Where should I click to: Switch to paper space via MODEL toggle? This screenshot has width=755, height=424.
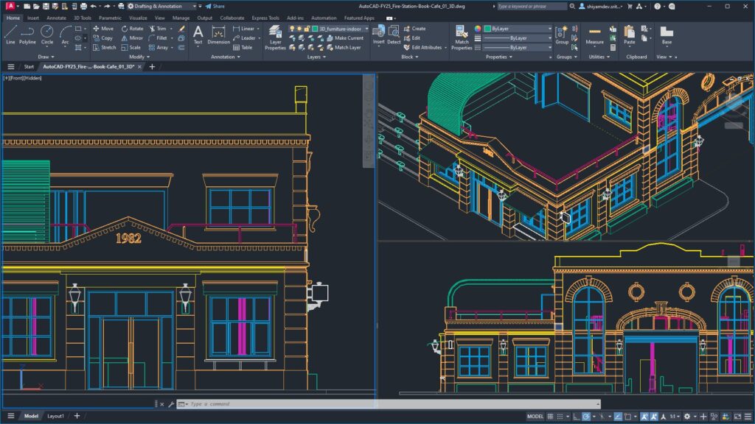tap(534, 417)
